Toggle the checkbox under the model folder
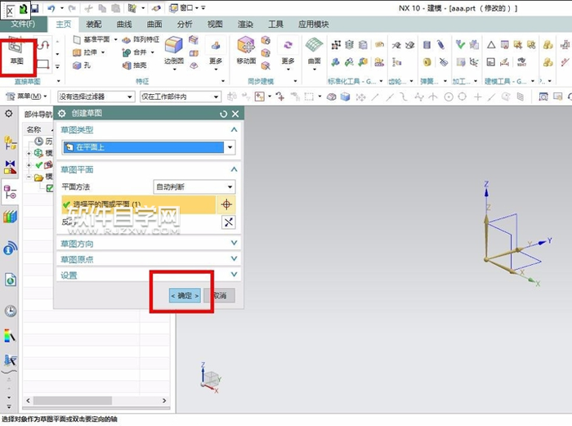 (x=49, y=187)
